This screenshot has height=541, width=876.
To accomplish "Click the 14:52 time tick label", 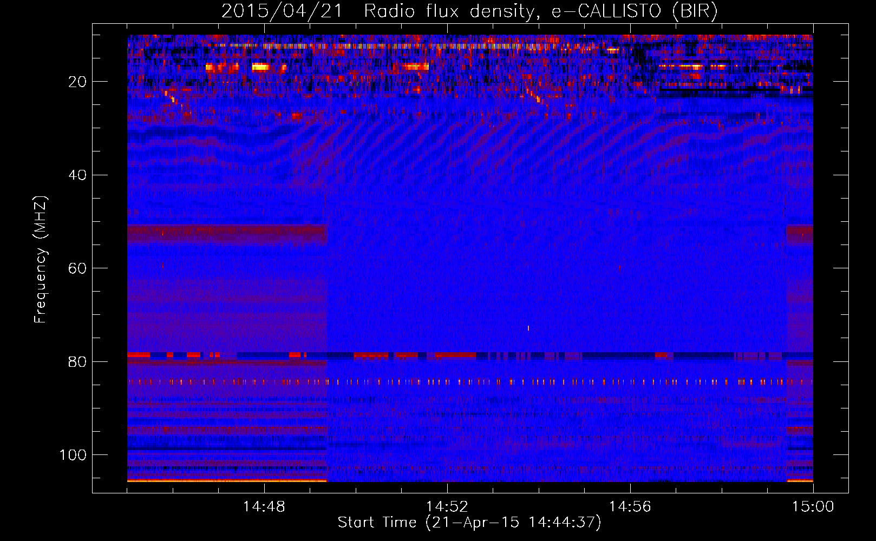I will pyautogui.click(x=447, y=507).
